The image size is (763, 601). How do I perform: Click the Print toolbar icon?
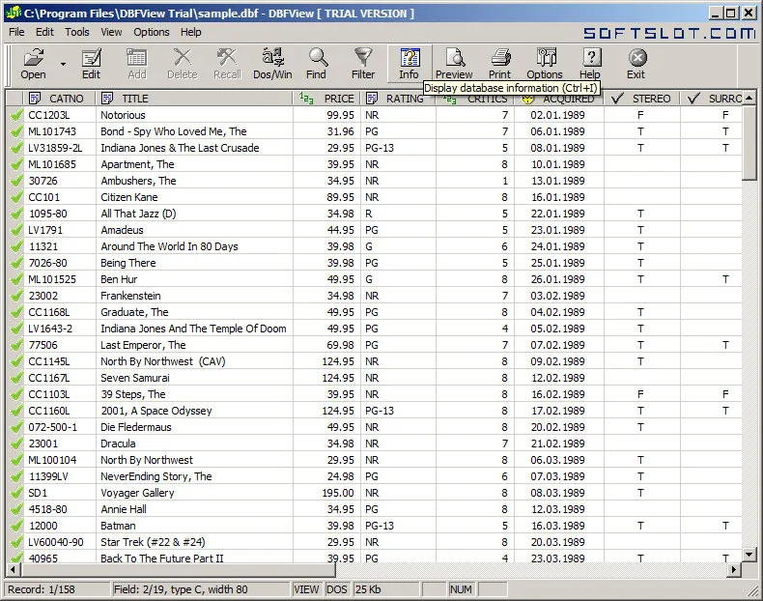point(499,63)
